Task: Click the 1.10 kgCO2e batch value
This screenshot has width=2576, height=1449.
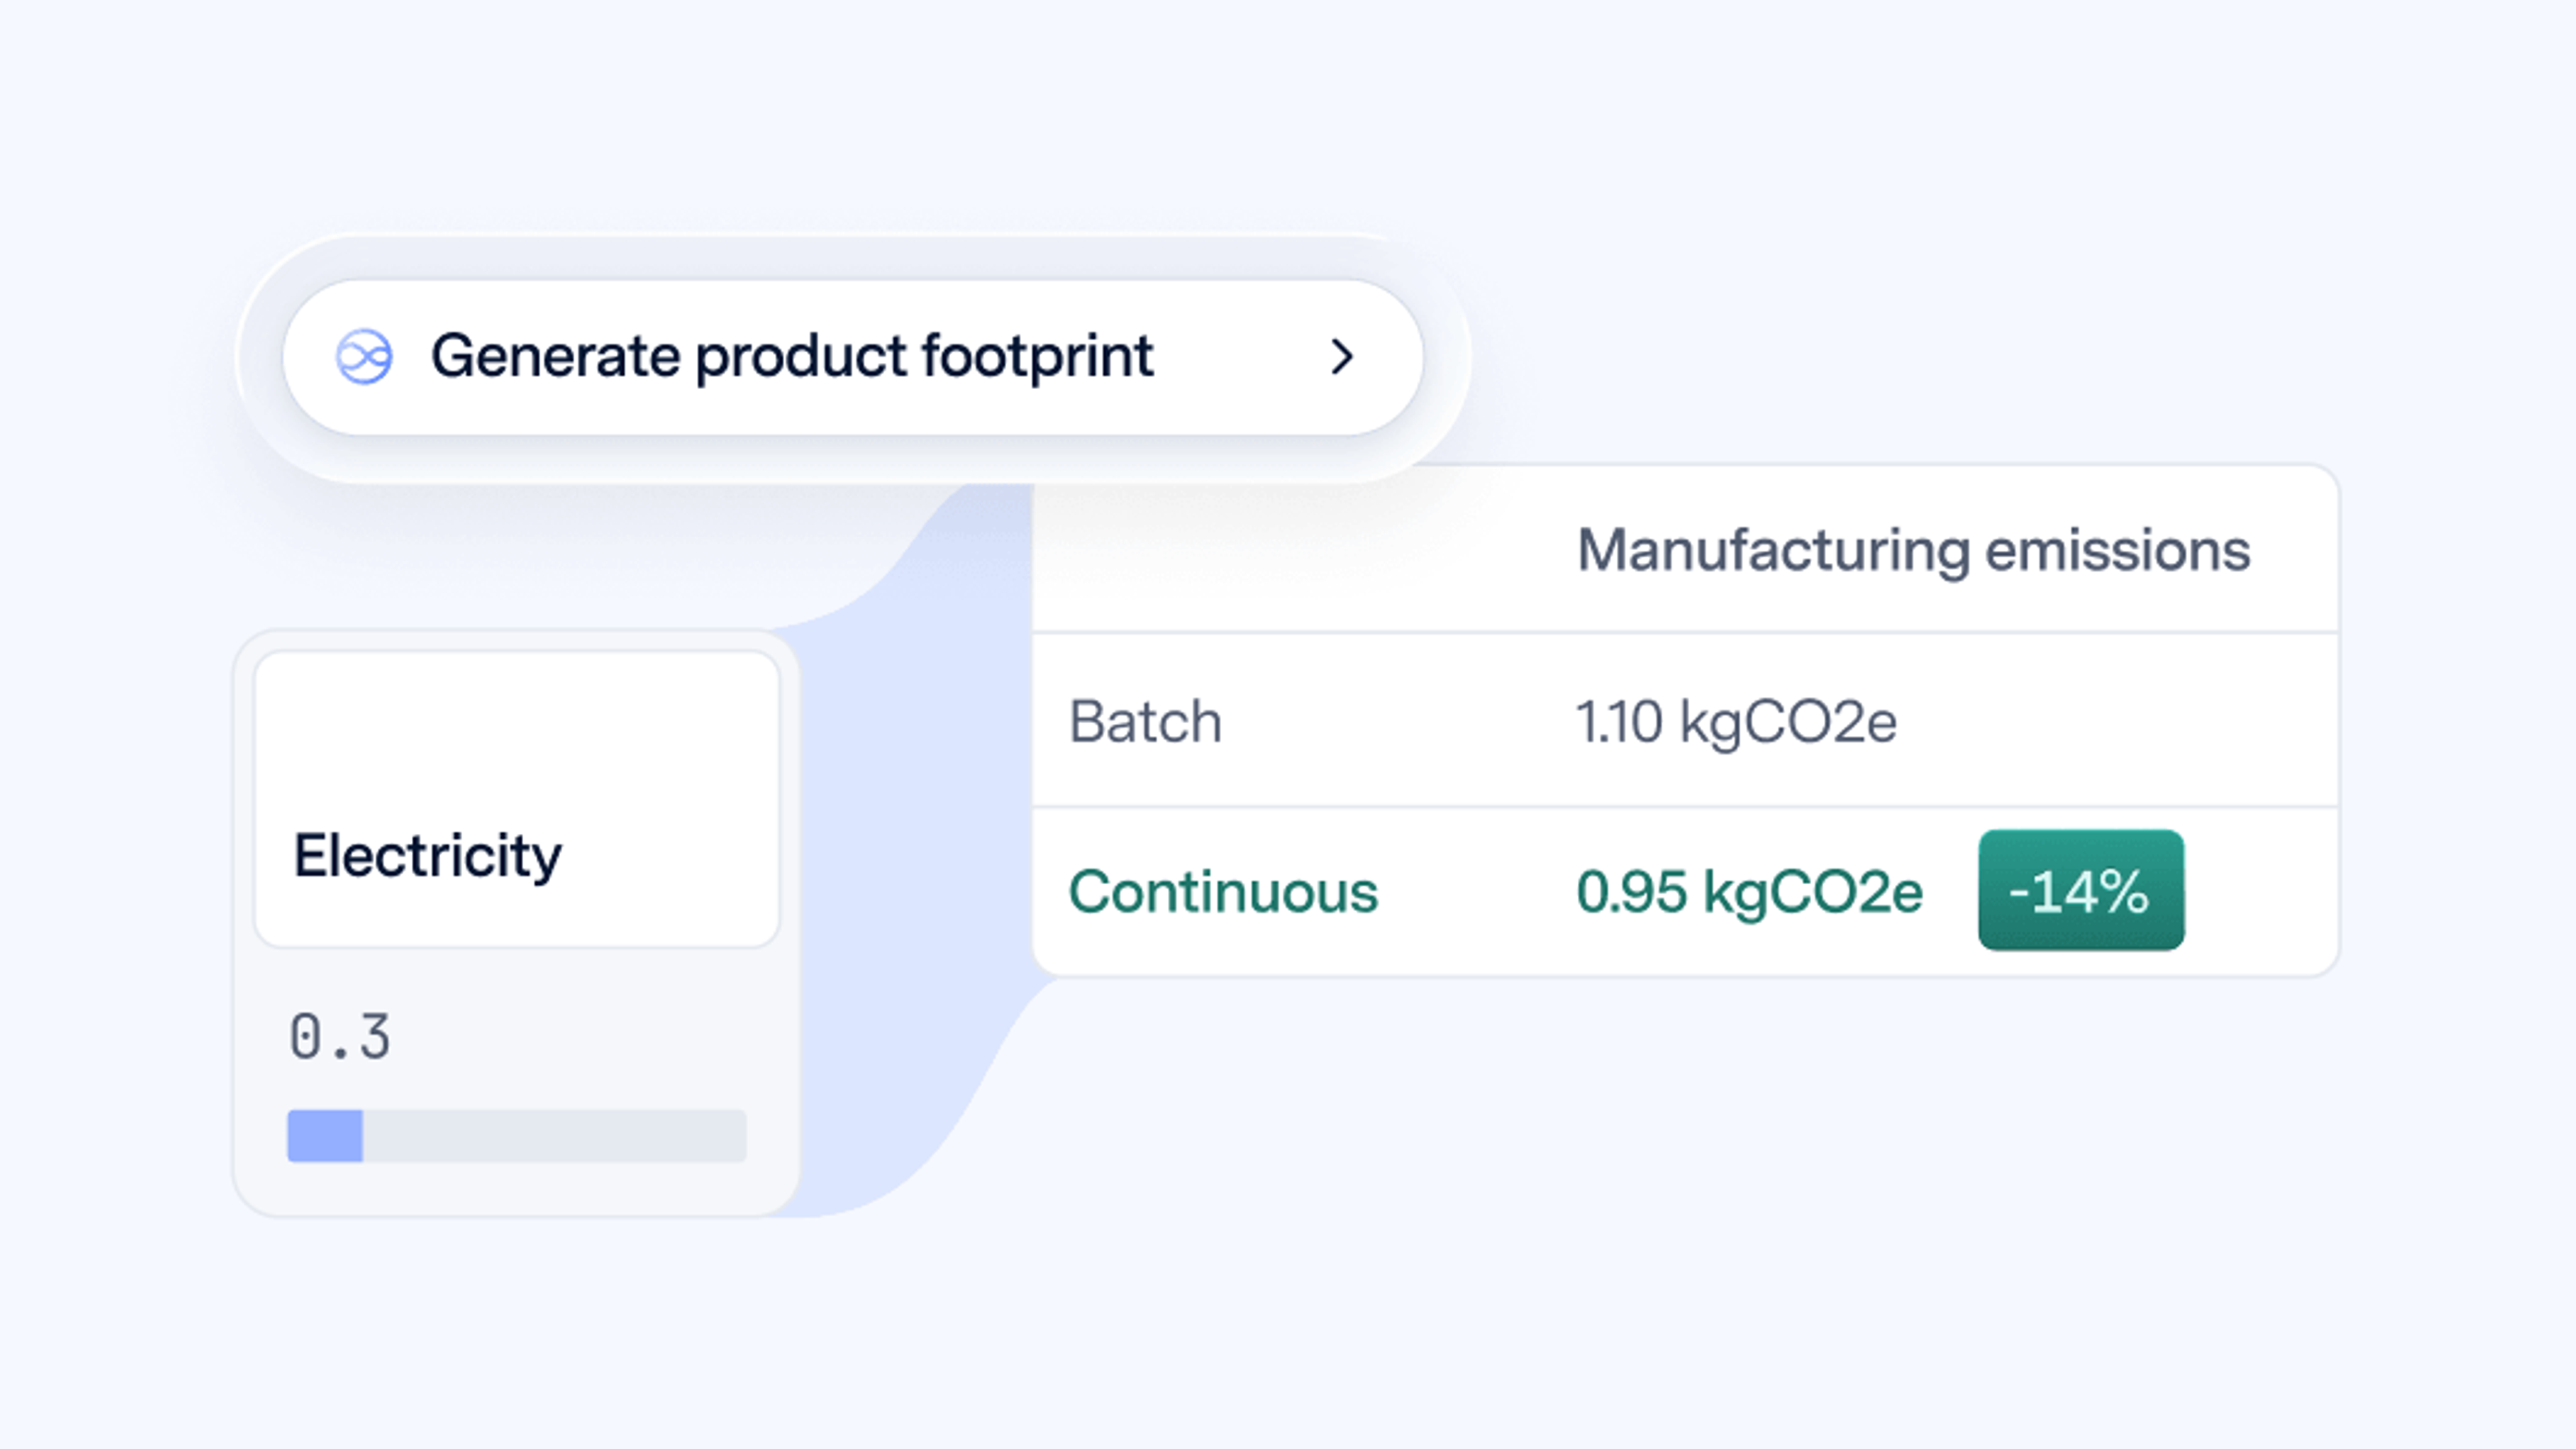Action: (x=1736, y=722)
